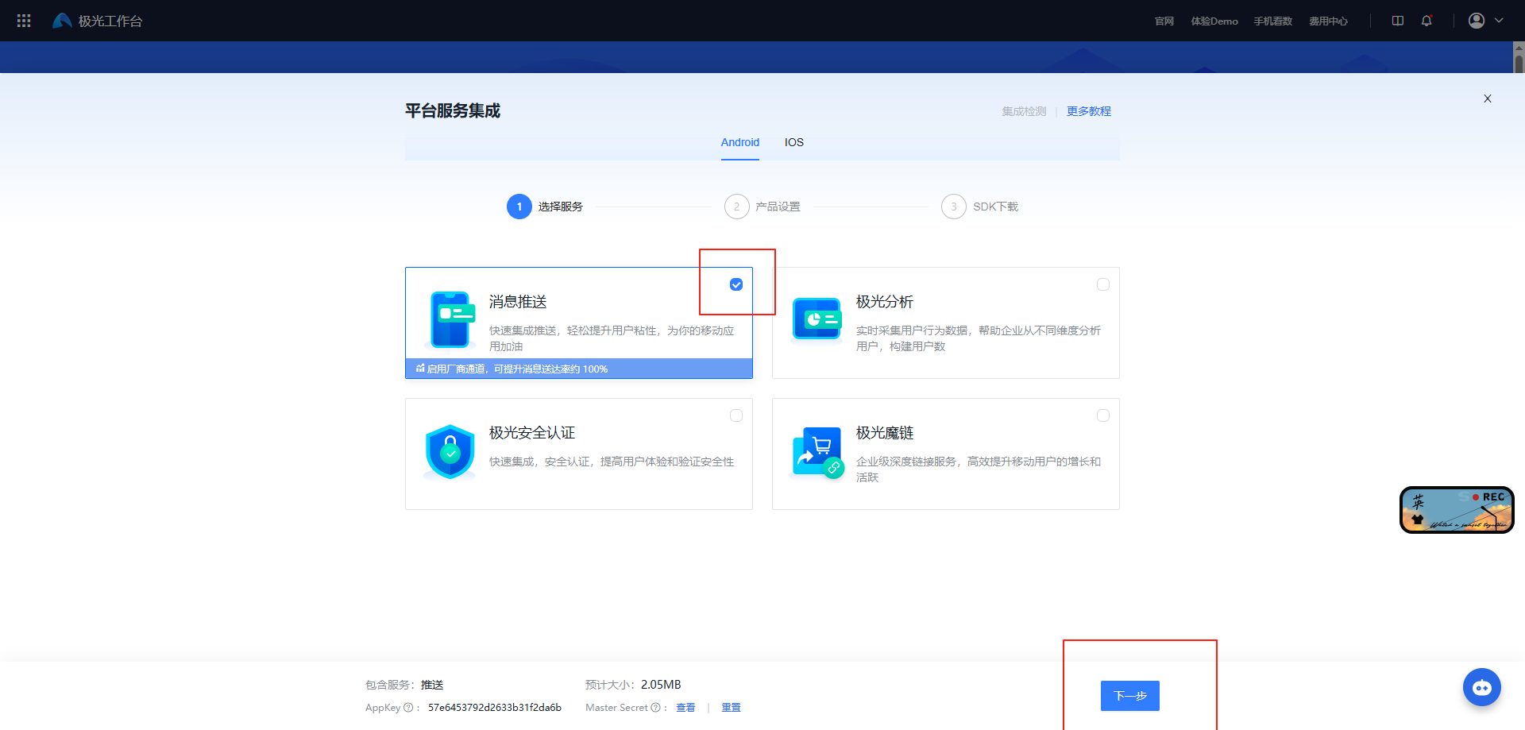Click the AppKey value 57e6453792d2633b31f2da6b
Image resolution: width=1525 pixels, height=730 pixels.
pos(495,708)
